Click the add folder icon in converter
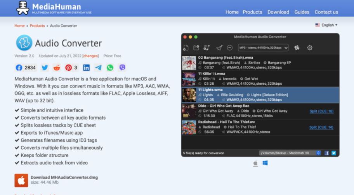This screenshot has height=195, width=354. click(x=196, y=48)
